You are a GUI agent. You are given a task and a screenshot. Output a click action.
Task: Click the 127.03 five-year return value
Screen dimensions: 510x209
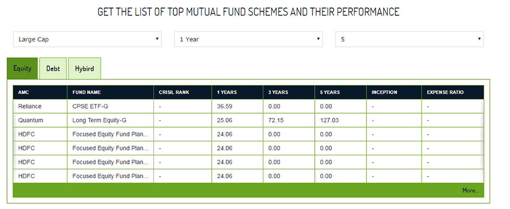329,121
